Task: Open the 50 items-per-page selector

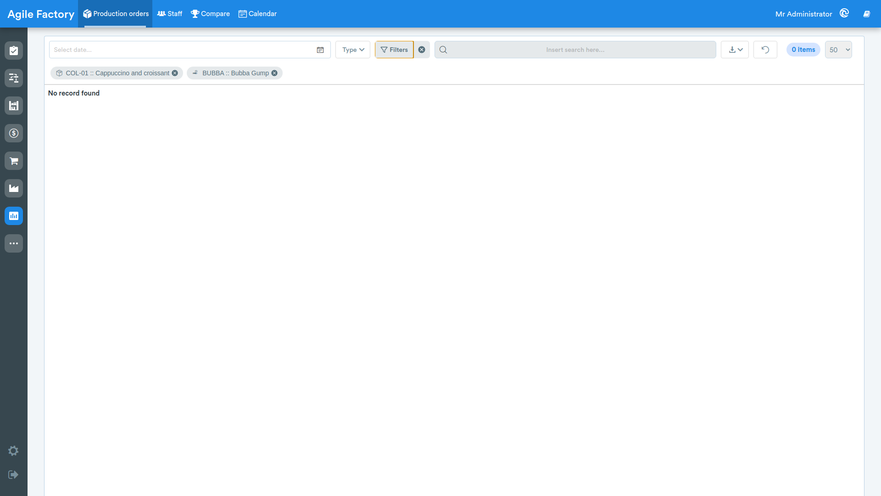Action: point(838,50)
